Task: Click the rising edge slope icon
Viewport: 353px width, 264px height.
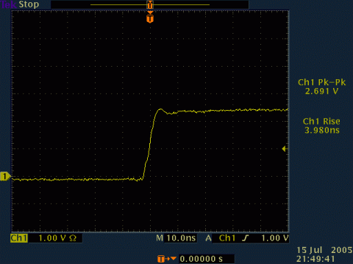Action: click(246, 238)
